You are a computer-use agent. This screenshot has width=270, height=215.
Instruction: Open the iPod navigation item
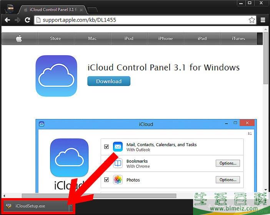click(x=129, y=38)
